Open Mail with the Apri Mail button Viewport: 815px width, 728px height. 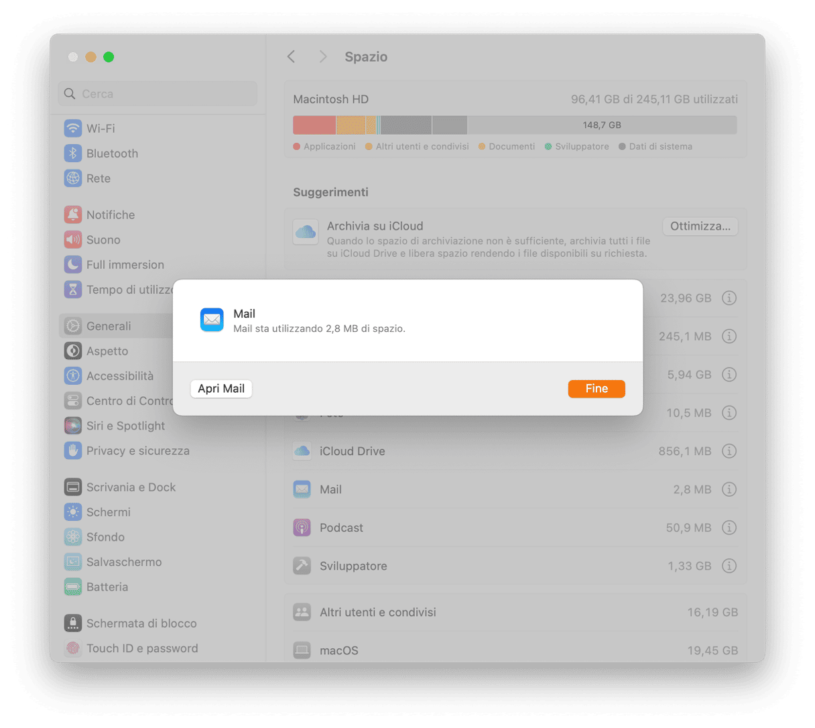(x=221, y=389)
